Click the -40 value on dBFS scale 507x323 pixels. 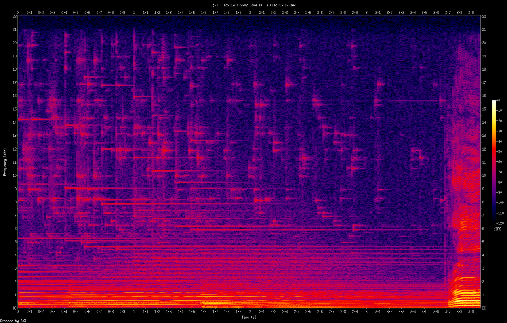click(500, 141)
